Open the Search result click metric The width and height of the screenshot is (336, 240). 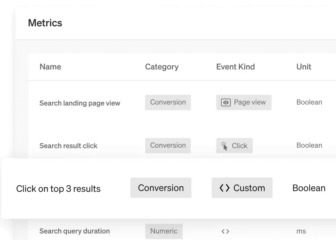(68, 146)
